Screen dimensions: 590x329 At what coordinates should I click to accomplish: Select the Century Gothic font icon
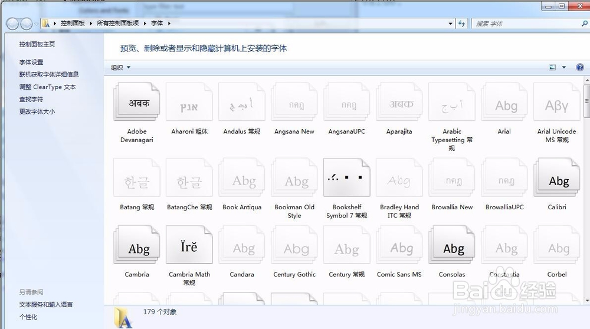(x=294, y=245)
